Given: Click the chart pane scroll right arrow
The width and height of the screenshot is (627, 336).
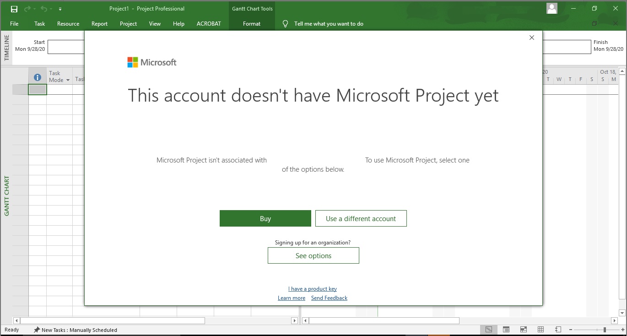Looking at the screenshot, I should (615, 321).
